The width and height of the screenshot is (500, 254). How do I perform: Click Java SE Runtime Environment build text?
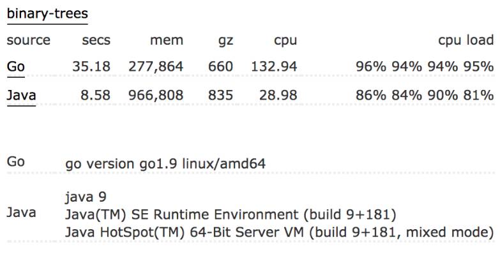tap(231, 215)
